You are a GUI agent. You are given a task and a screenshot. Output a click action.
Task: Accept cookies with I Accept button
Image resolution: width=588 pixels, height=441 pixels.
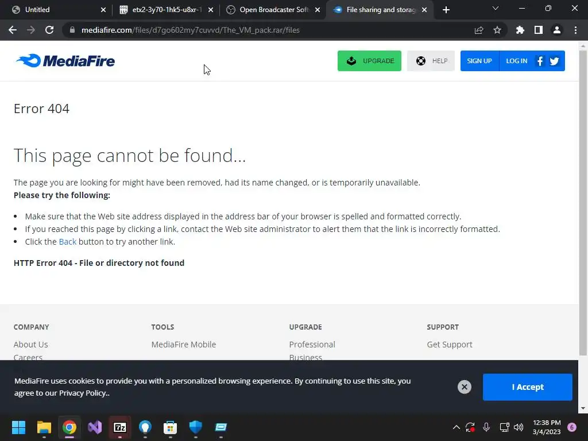pyautogui.click(x=527, y=387)
